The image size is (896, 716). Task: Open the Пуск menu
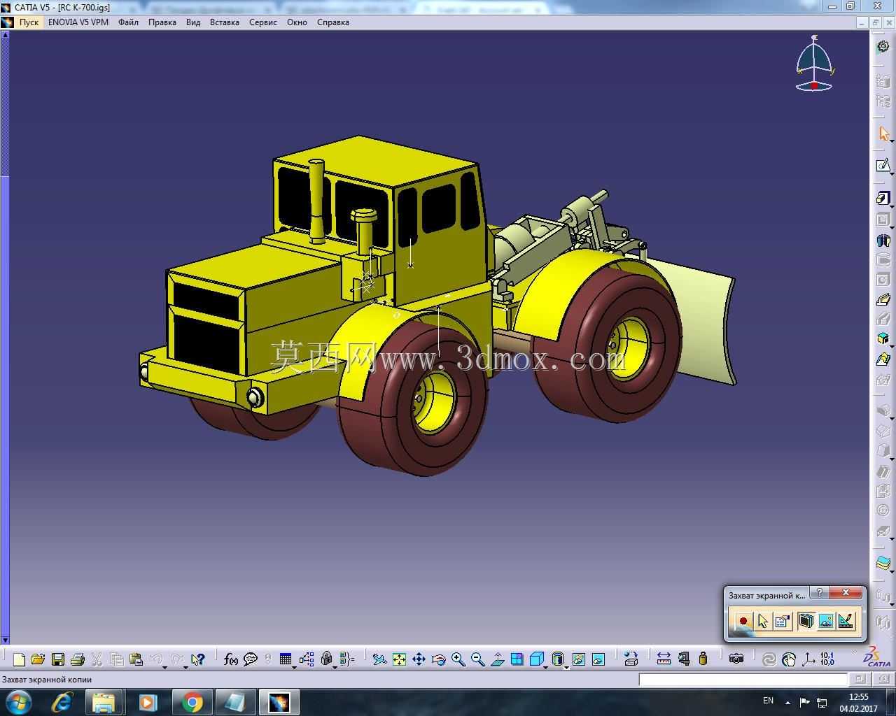[x=29, y=22]
